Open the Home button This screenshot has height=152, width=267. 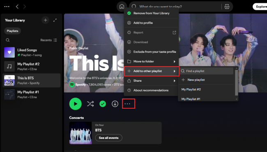coord(122,7)
